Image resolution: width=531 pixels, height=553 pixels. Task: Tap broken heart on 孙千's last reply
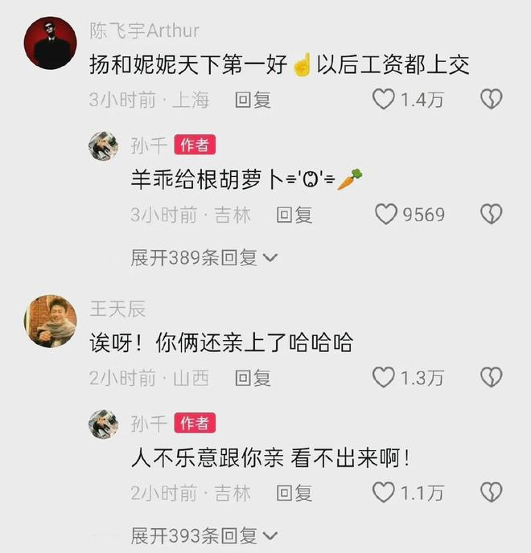pos(491,492)
